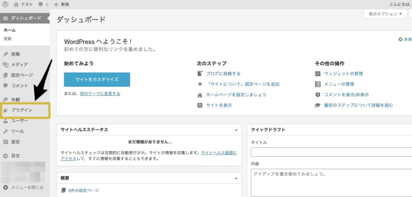Click plus icon beside 固定ページを追加

click(x=200, y=84)
